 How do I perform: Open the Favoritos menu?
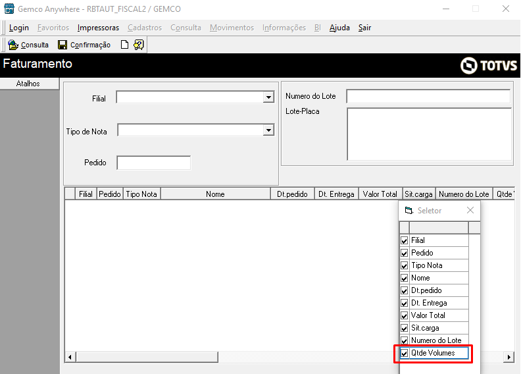tap(53, 28)
